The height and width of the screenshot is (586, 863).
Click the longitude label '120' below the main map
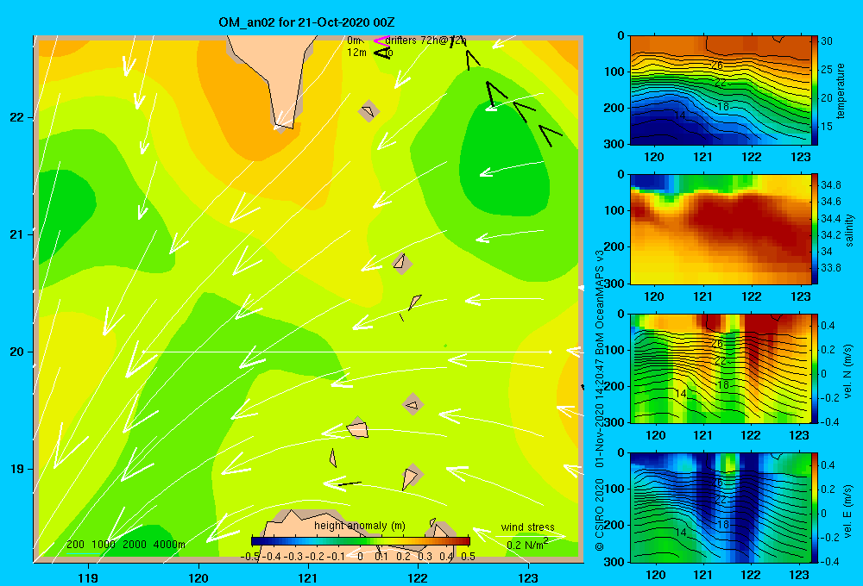pyautogui.click(x=198, y=577)
